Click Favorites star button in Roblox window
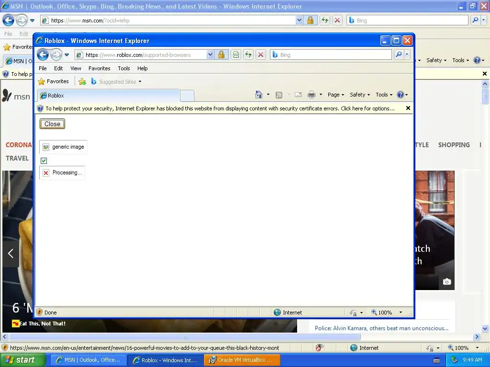The width and height of the screenshot is (490, 367). [x=54, y=81]
